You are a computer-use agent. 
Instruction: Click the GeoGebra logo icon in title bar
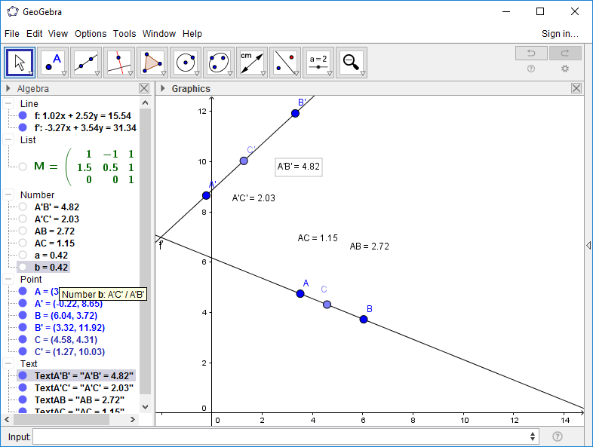(13, 12)
